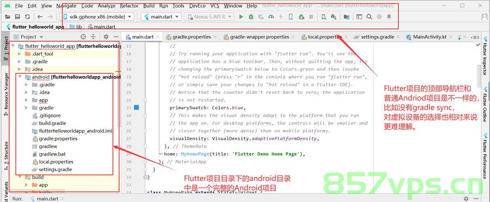Collapse the android module folder arrow

tap(19, 77)
